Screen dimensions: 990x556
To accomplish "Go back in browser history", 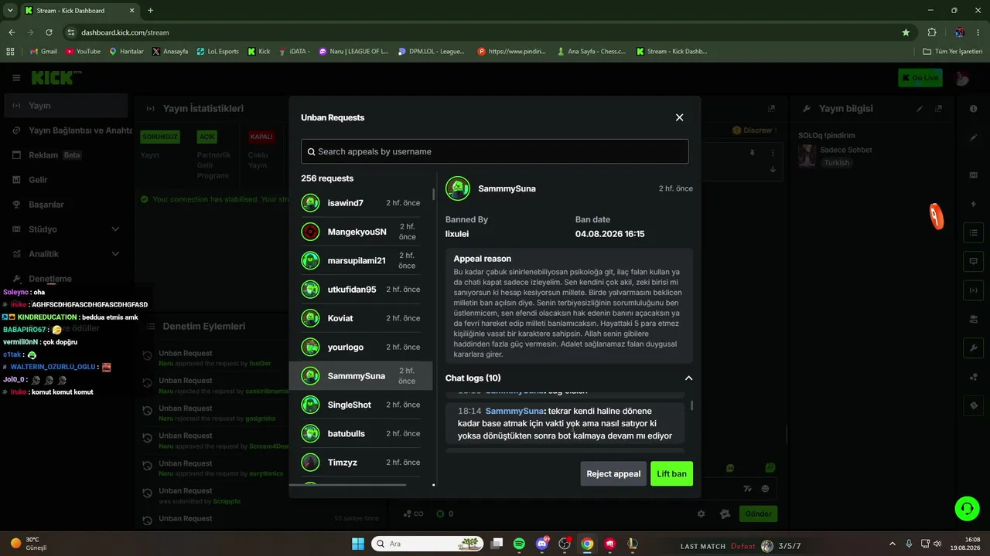I will click(x=12, y=32).
